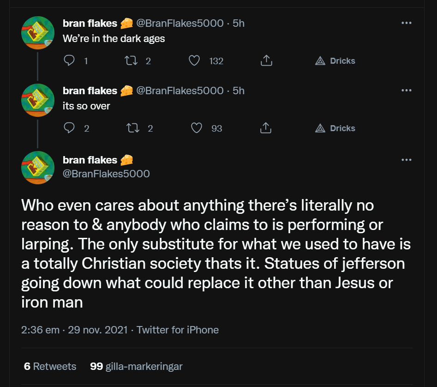
Task: Open Dricks on the "its so over" tweet
Action: pyautogui.click(x=335, y=128)
